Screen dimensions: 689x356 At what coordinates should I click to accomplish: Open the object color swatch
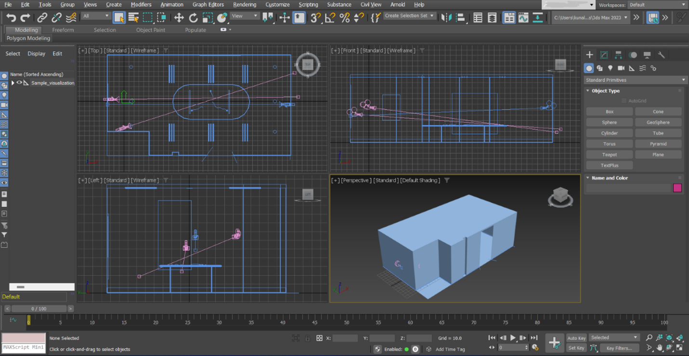pos(678,188)
